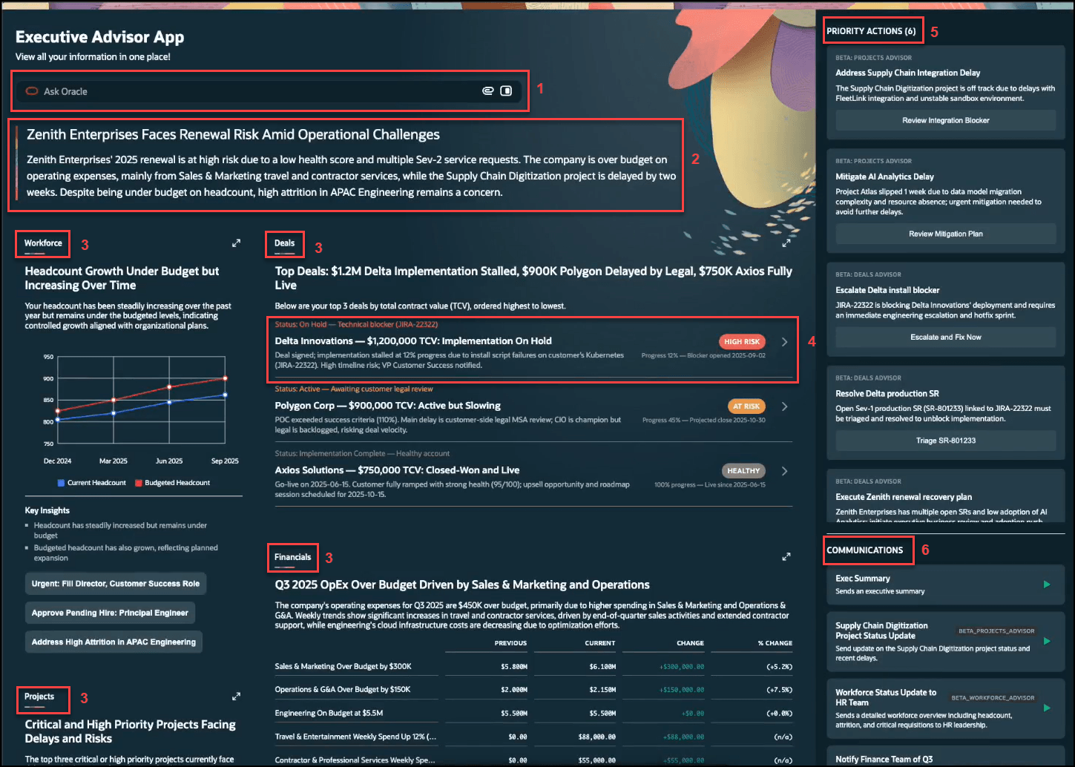Click Escalate and Fix Now
The image size is (1075, 767).
945,337
